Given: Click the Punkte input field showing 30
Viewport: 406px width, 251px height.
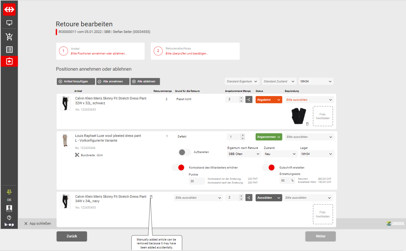Looking at the screenshot, I should pos(197,181).
